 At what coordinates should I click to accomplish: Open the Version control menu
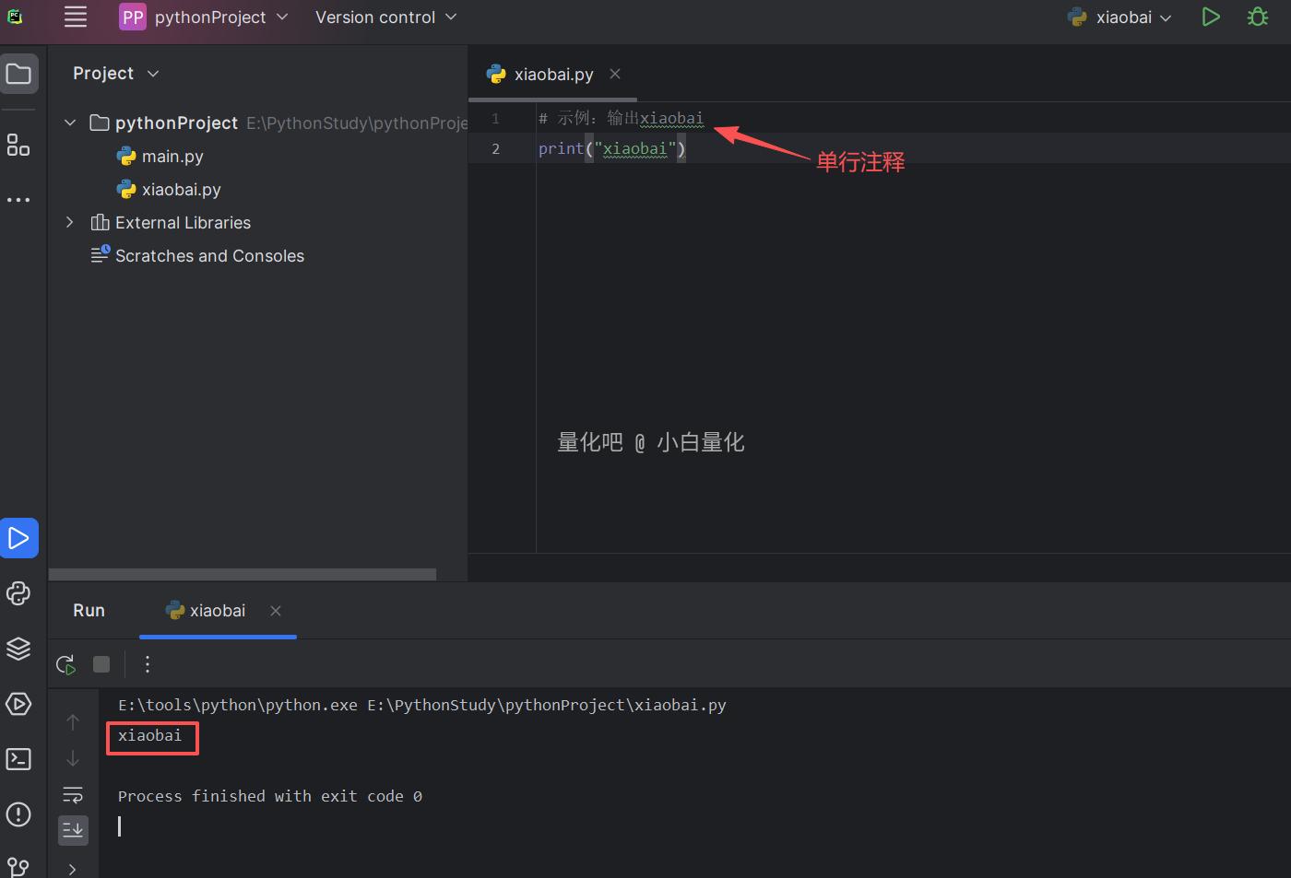385,17
